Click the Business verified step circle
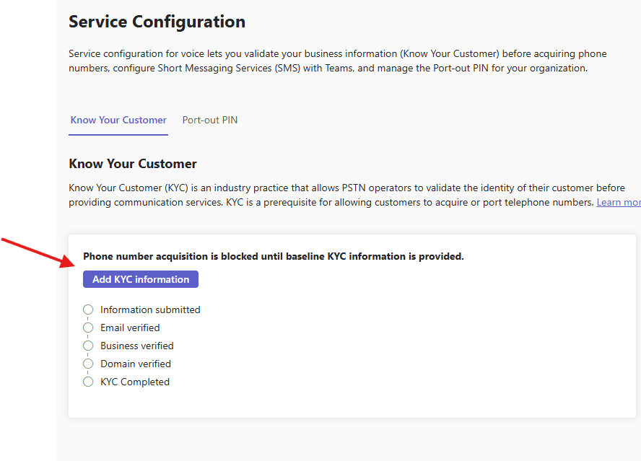 pos(88,346)
